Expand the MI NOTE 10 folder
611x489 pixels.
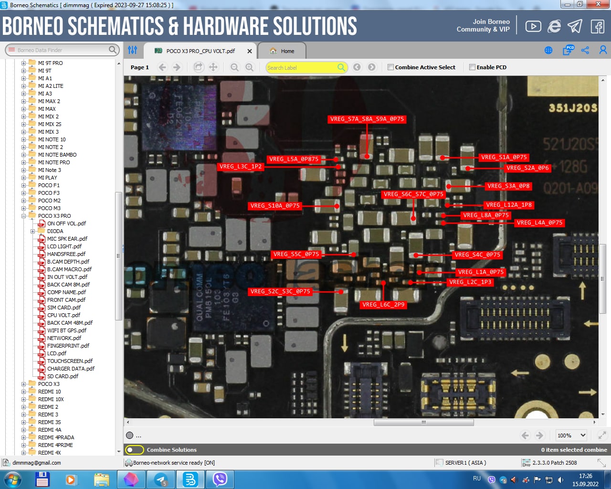(23, 139)
